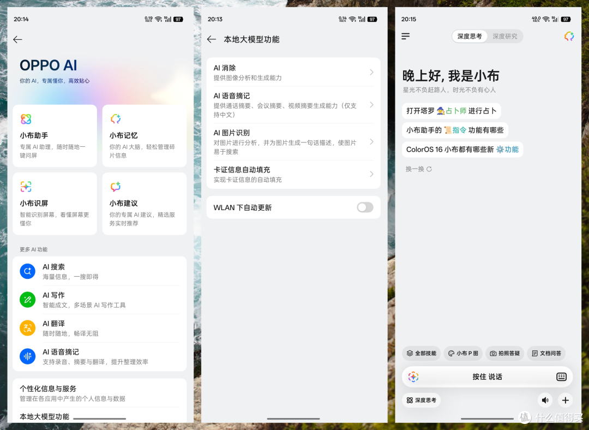Tap greeting 晚上好, 我是小布
Viewport: 589px width, 430px height.
[451, 76]
